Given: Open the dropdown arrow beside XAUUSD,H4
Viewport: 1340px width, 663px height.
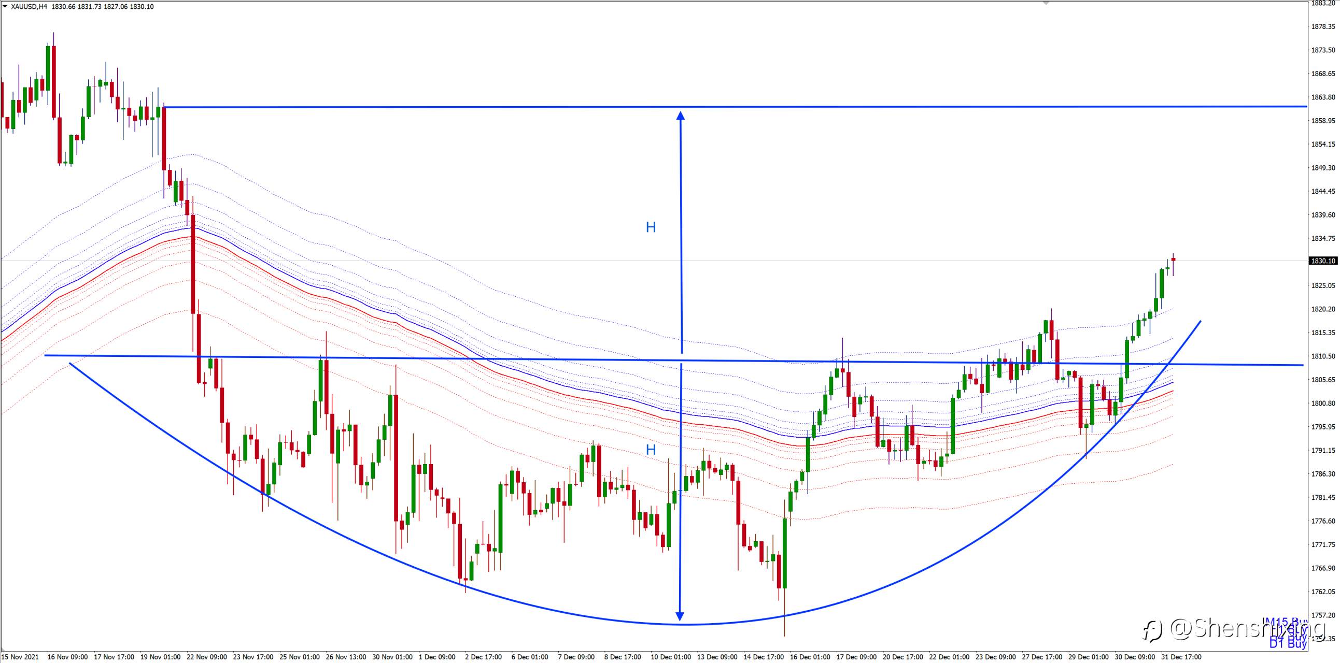Looking at the screenshot, I should [5, 7].
